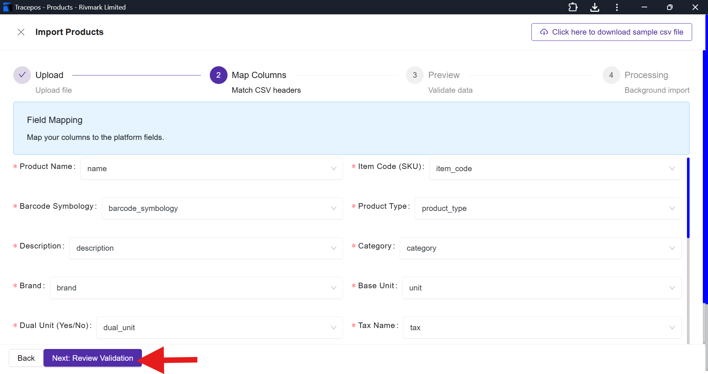Image resolution: width=708 pixels, height=374 pixels.
Task: Open the Item Code (SKU) mapping dropdown
Action: click(x=555, y=169)
